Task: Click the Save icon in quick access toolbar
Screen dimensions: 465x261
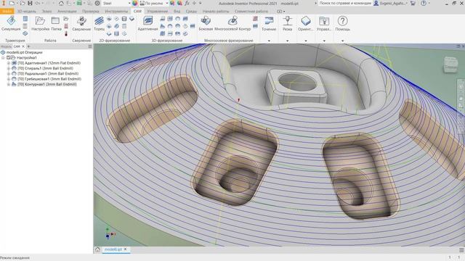Action: pyautogui.click(x=30, y=3)
